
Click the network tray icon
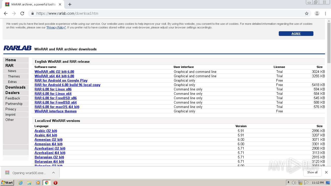pyautogui.click(x=300, y=183)
